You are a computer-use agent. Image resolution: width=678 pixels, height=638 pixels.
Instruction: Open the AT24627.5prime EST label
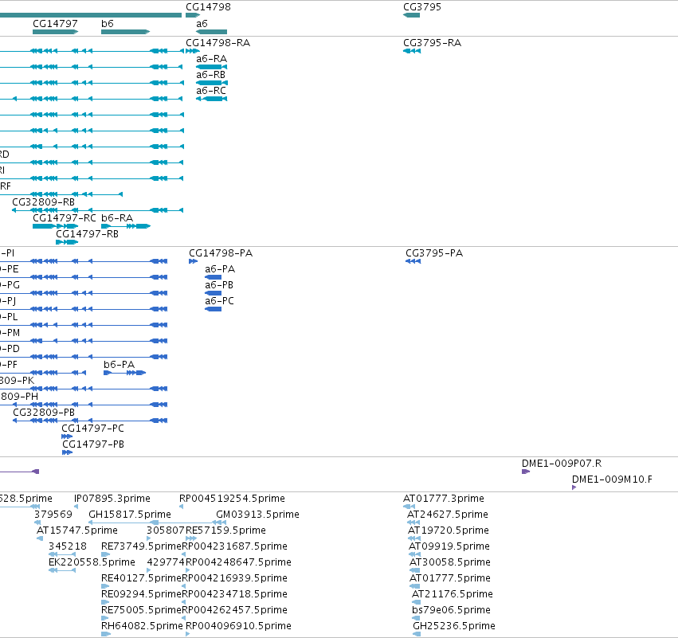point(448,515)
